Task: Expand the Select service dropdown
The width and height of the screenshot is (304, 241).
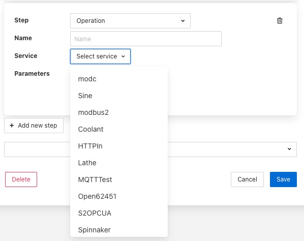Action: coord(100,56)
